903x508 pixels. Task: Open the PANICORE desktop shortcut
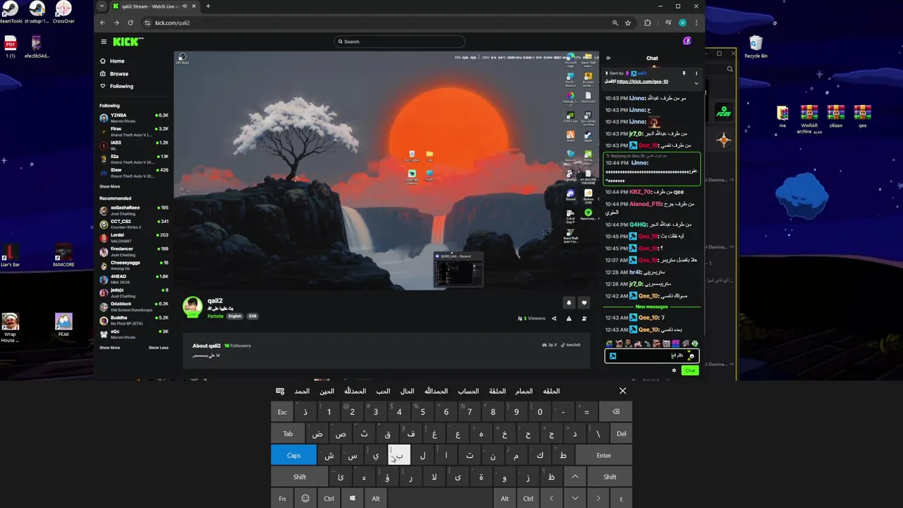click(x=63, y=255)
